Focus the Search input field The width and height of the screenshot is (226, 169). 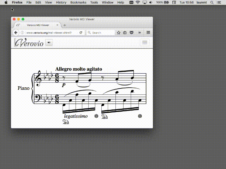pyautogui.click(x=102, y=32)
